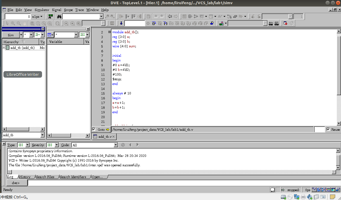Click the speaker icon in the system tray
Image resolution: width=341 pixels, height=200 pixels.
click(x=309, y=197)
